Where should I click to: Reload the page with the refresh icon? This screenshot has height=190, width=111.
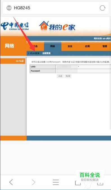(x=102, y=8)
